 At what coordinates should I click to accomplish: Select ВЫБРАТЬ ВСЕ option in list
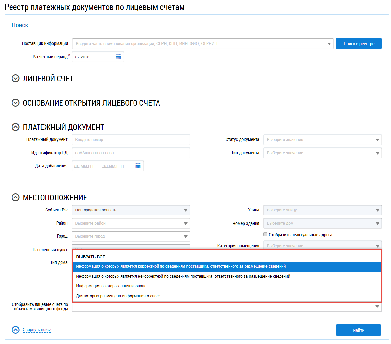[91, 257]
